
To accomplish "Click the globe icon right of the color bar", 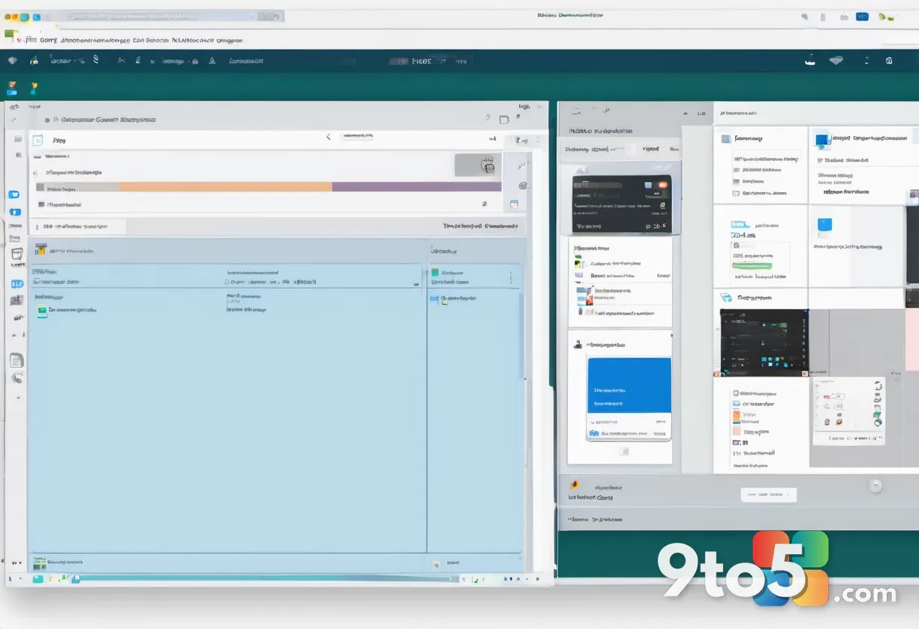I will click(x=522, y=185).
